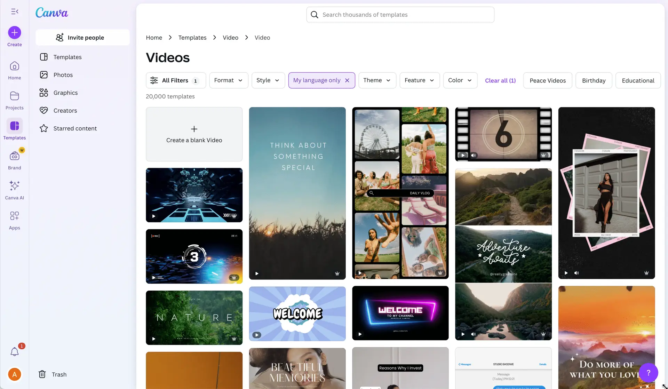The width and height of the screenshot is (668, 389).
Task: Collapse the sidebar menu icon
Action: tap(15, 11)
